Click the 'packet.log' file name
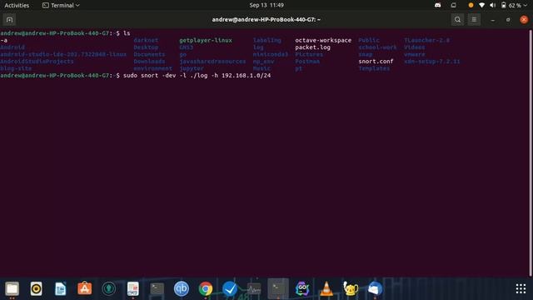 pyautogui.click(x=313, y=47)
